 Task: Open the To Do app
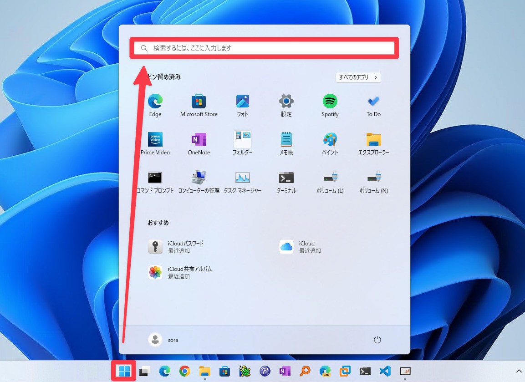tap(374, 105)
